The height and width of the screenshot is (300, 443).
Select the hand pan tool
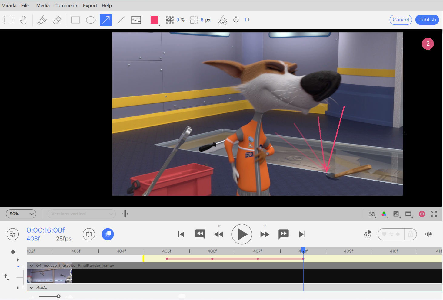coord(23,20)
